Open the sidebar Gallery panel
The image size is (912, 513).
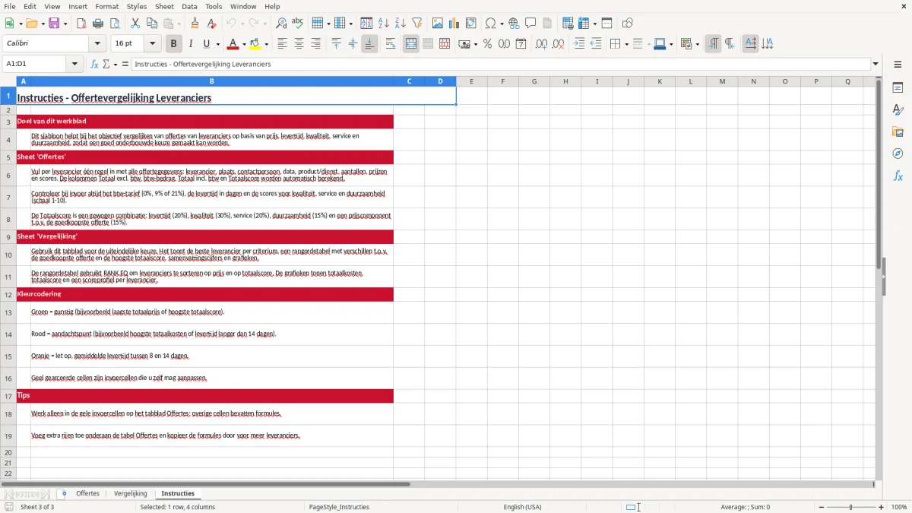(898, 131)
